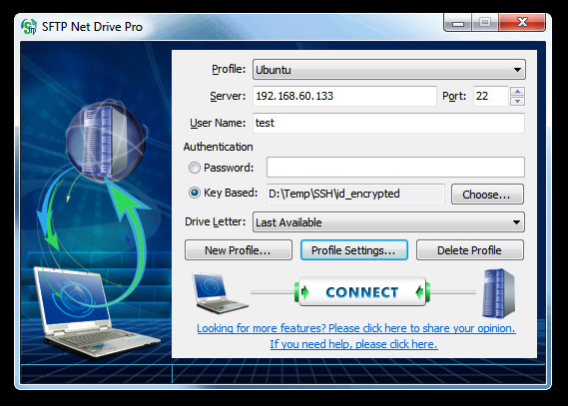Open Profile Settings dialog
The height and width of the screenshot is (406, 568).
tap(354, 250)
